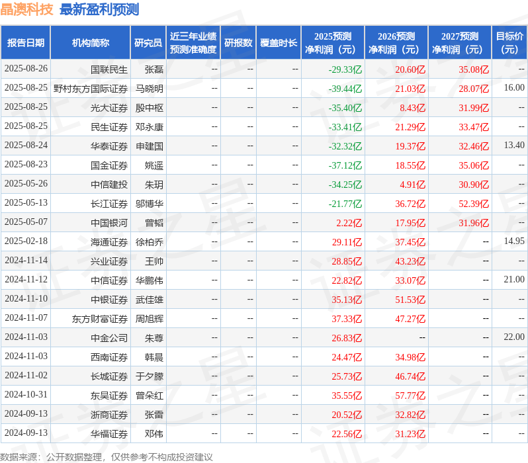Open the 国联民生 institution entry

[109, 69]
